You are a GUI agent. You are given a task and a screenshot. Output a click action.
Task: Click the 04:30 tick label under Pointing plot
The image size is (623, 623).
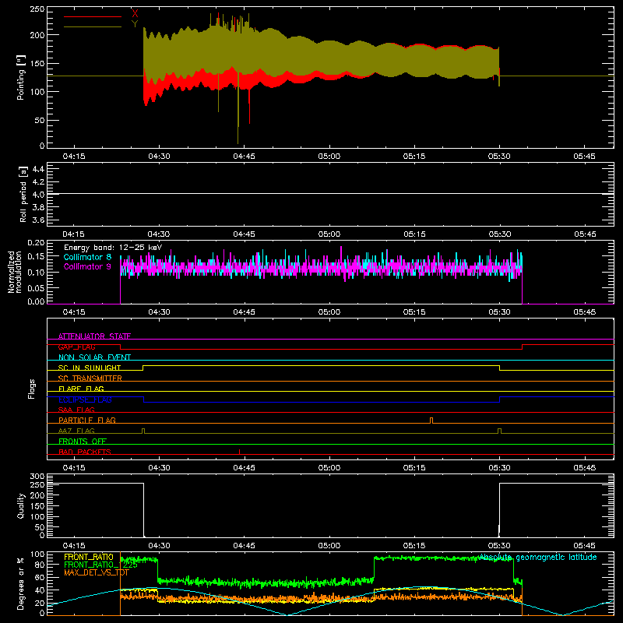pos(159,157)
